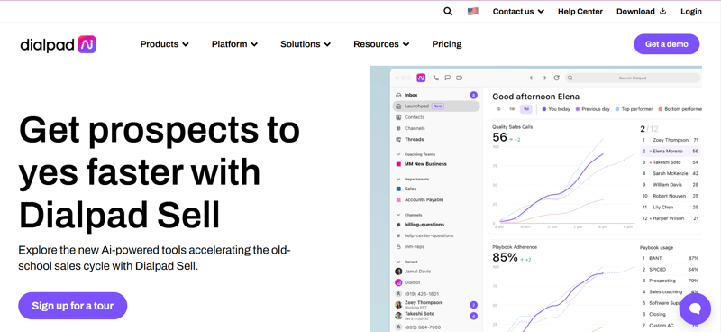The height and width of the screenshot is (332, 721).
Task: Click the Get a demo button
Action: point(667,44)
